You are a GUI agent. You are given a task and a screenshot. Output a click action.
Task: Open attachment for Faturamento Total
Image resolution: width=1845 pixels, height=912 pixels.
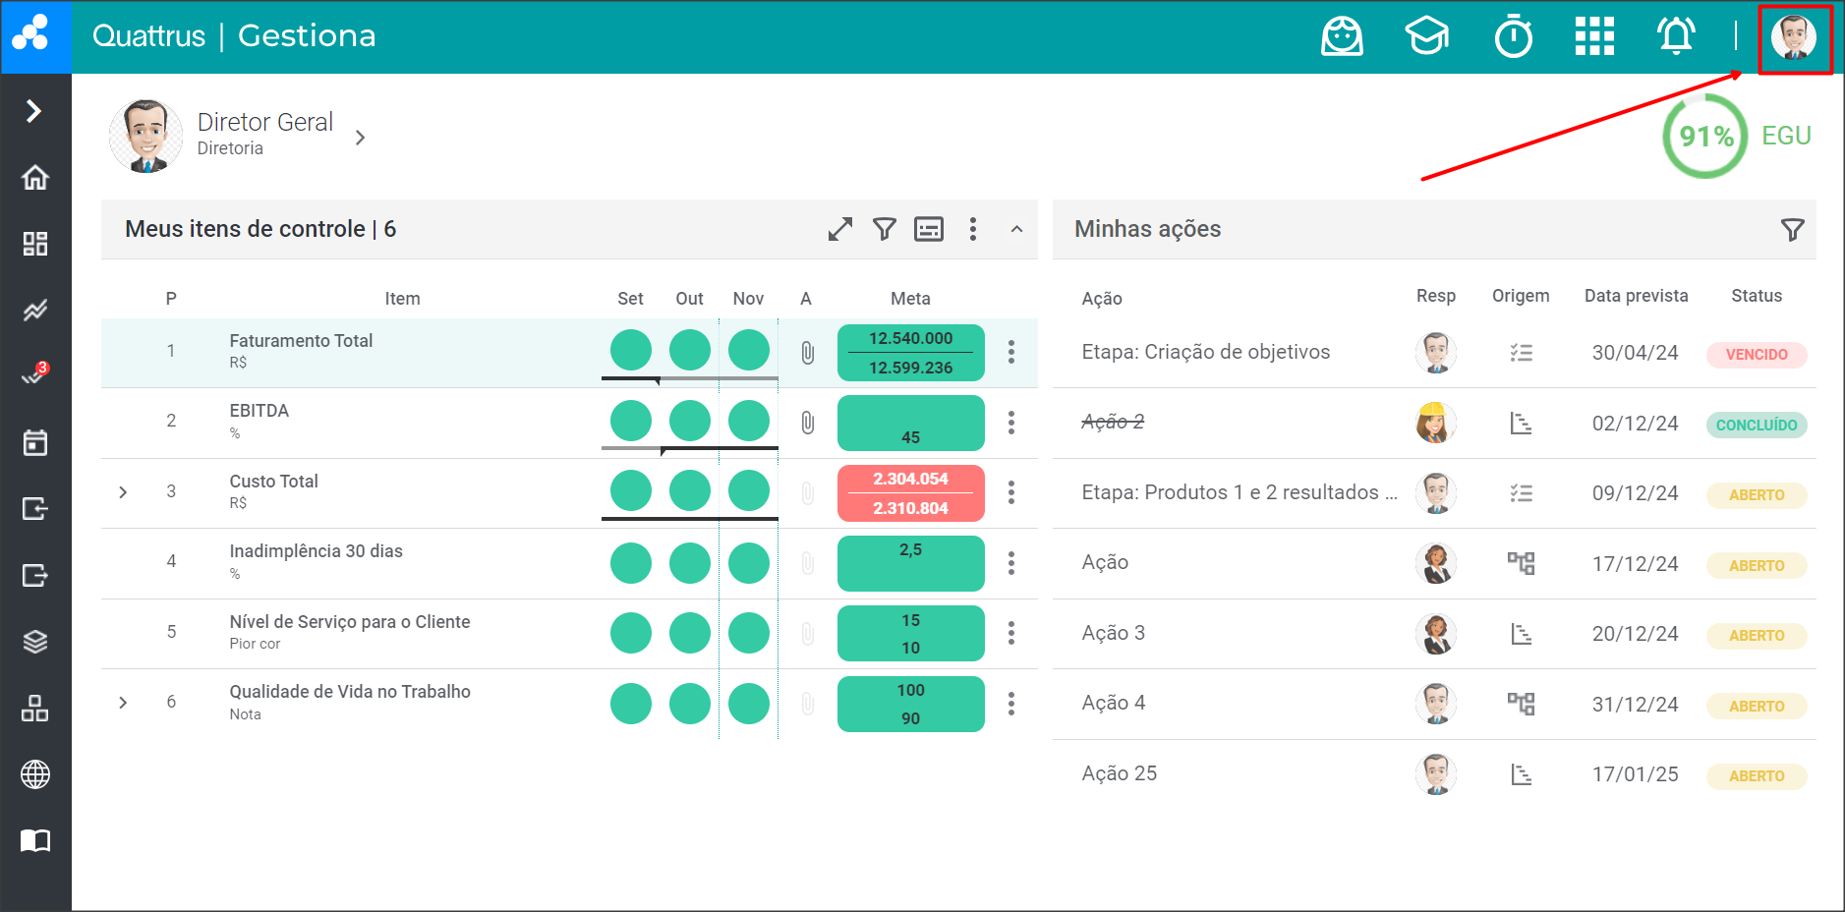[x=807, y=353]
